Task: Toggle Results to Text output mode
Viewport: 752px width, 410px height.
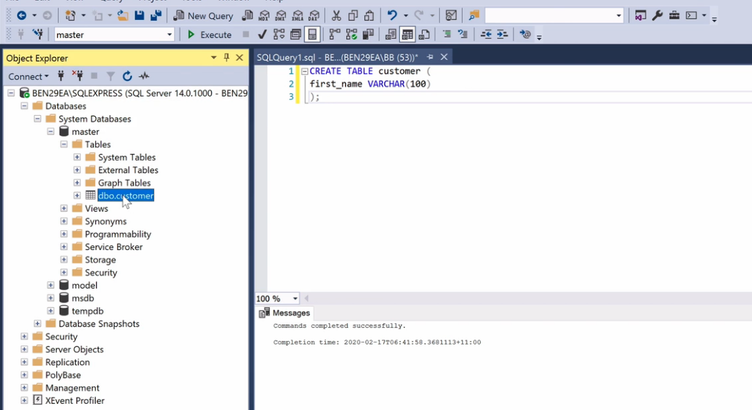Action: coord(391,34)
